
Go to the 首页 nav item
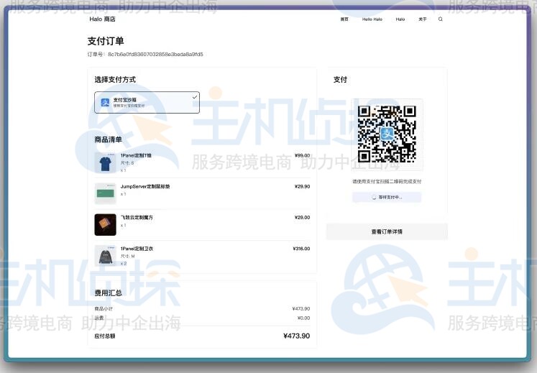(x=344, y=19)
